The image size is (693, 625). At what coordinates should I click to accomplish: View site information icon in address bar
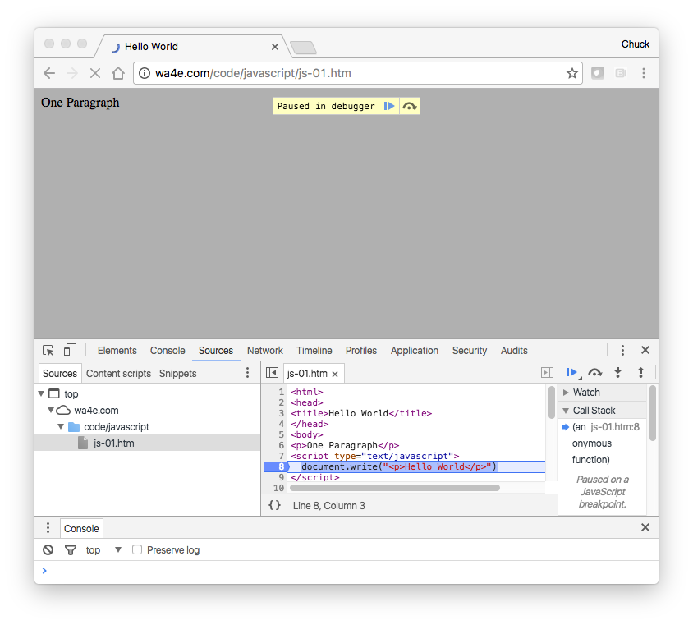[145, 73]
